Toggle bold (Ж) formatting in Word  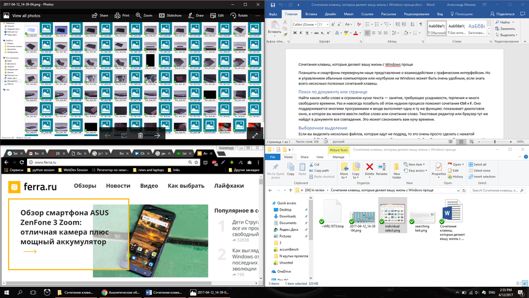(x=295, y=33)
